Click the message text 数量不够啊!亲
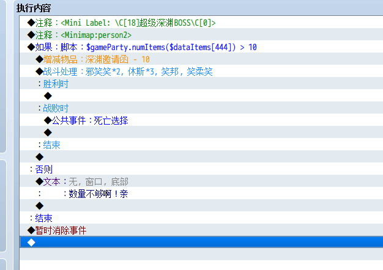Viewport: 383px width, 270px height. coord(98,194)
